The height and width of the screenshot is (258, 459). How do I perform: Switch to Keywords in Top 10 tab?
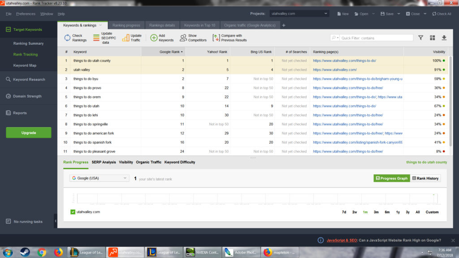pos(199,26)
